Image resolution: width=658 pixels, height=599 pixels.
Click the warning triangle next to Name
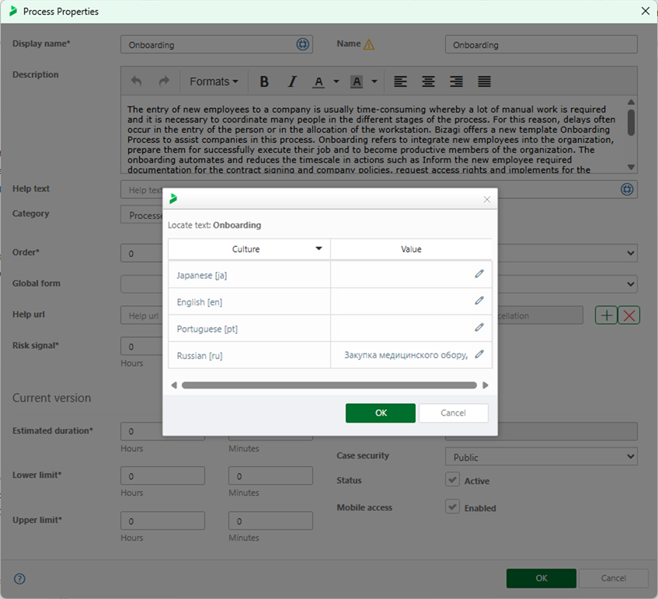click(x=368, y=44)
